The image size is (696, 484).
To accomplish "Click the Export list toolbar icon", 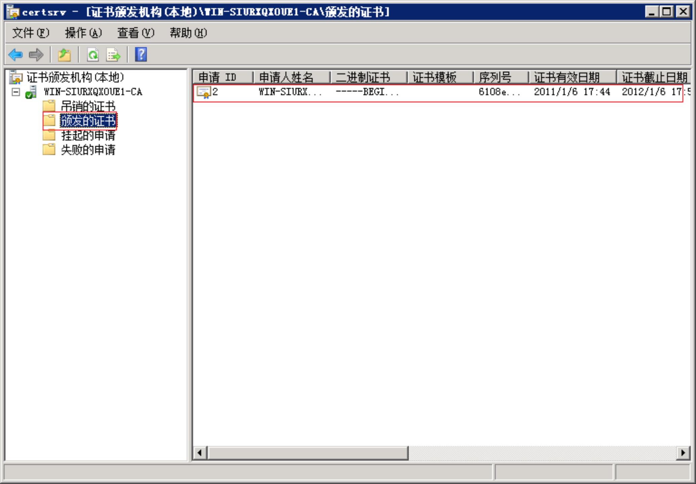I will [x=113, y=54].
